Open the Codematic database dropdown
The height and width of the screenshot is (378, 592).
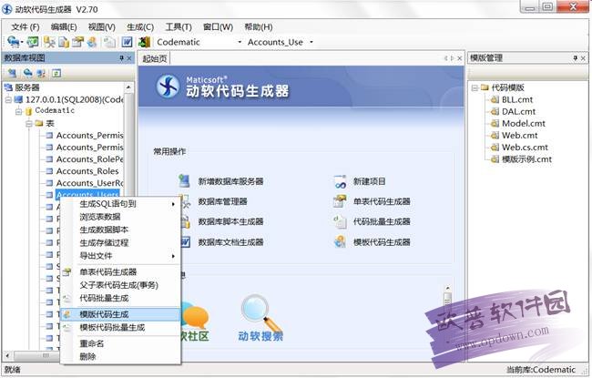pyautogui.click(x=240, y=42)
